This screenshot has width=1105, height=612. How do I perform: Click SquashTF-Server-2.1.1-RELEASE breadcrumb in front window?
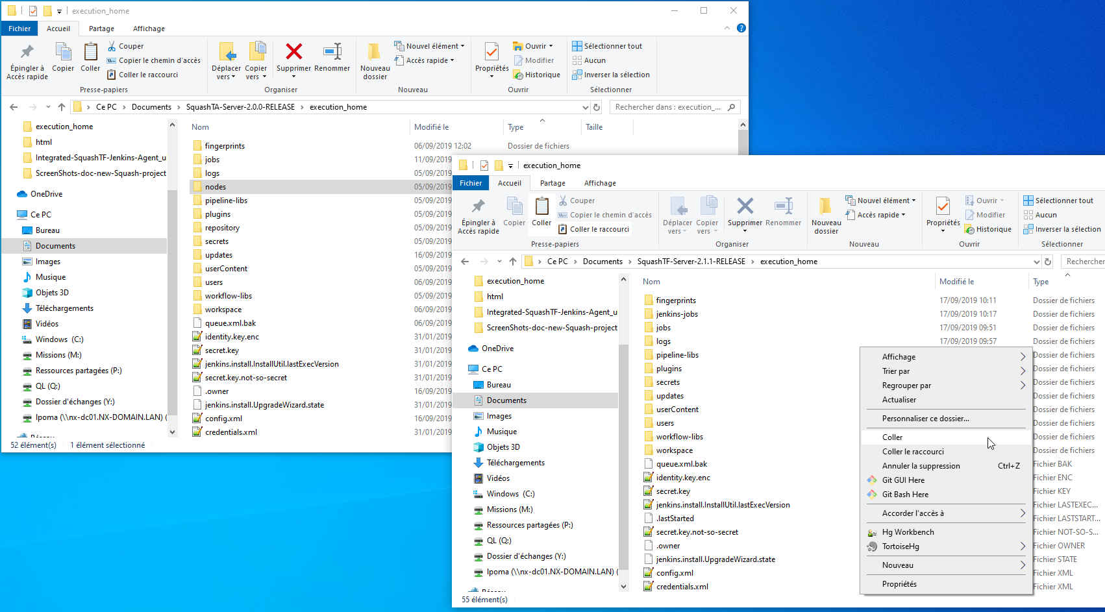(691, 262)
